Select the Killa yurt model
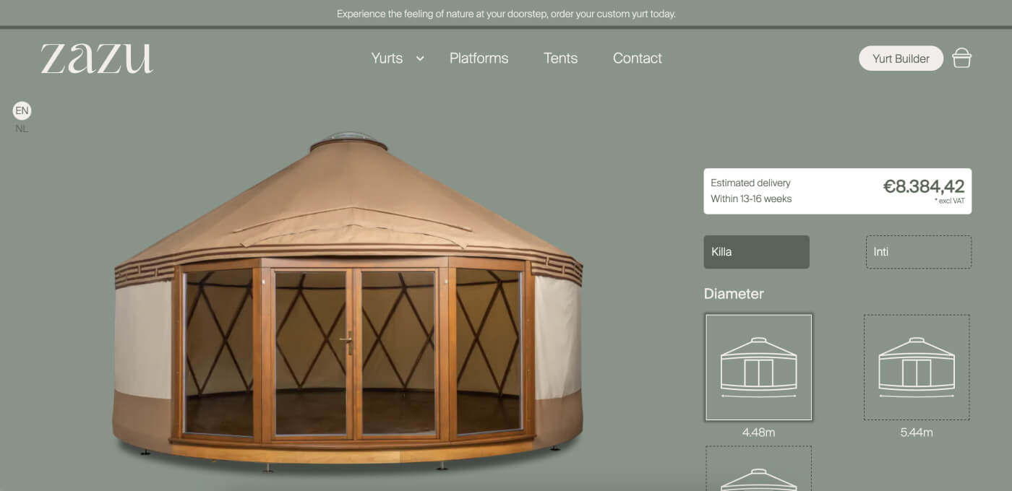This screenshot has width=1012, height=491. (756, 251)
